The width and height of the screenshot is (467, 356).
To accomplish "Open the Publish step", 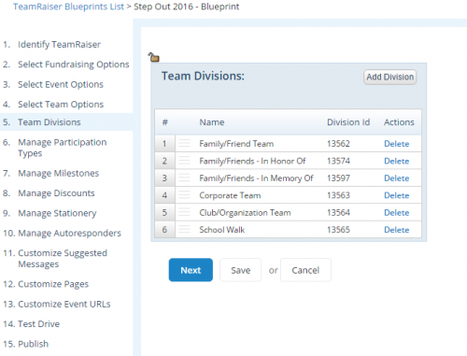I will tap(33, 344).
